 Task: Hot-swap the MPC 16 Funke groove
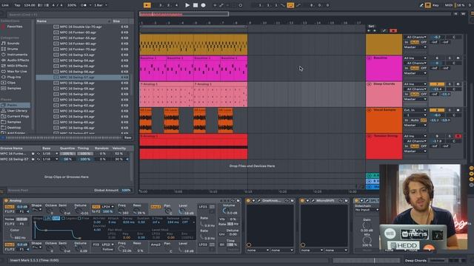click(x=39, y=154)
